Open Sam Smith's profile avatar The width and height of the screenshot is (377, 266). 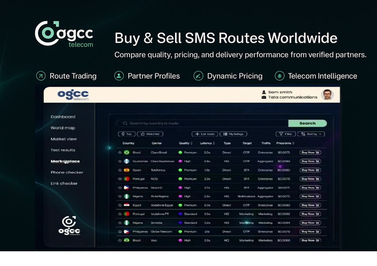click(x=327, y=95)
